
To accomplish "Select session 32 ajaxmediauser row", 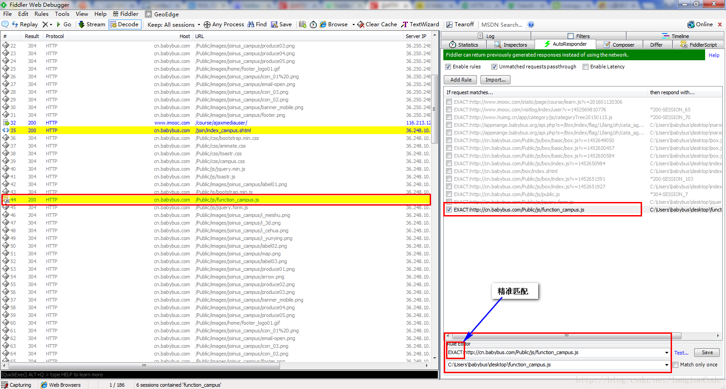I will coord(216,123).
